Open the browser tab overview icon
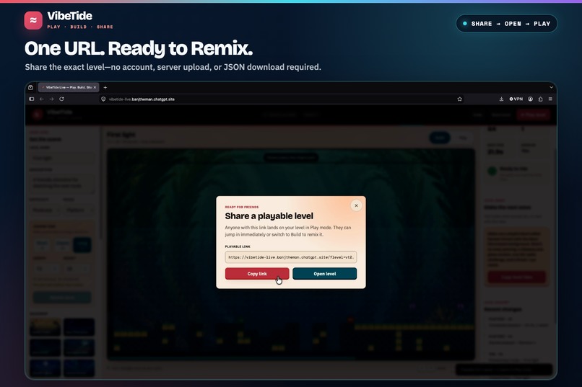This screenshot has height=387, width=582. pos(31,87)
